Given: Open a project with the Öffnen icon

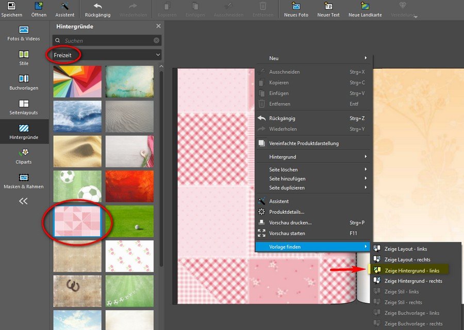Looking at the screenshot, I should pyautogui.click(x=39, y=7).
